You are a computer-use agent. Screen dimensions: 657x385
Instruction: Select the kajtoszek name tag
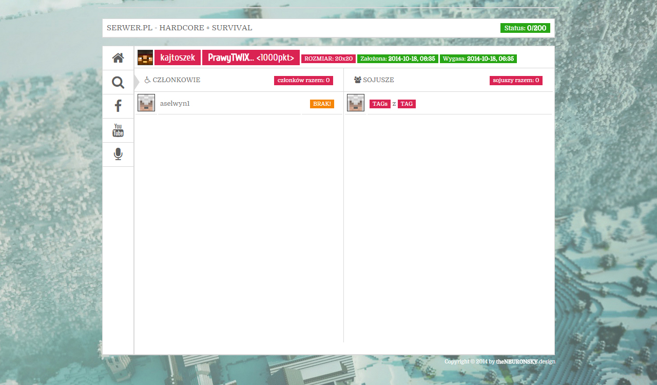coord(178,57)
